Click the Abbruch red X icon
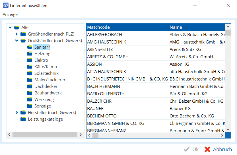The height and width of the screenshot is (155, 237). 207,149
